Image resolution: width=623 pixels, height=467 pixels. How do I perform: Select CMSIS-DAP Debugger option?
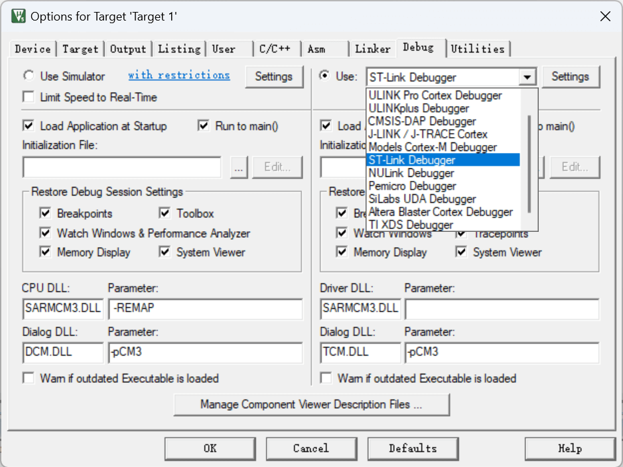[x=443, y=121]
